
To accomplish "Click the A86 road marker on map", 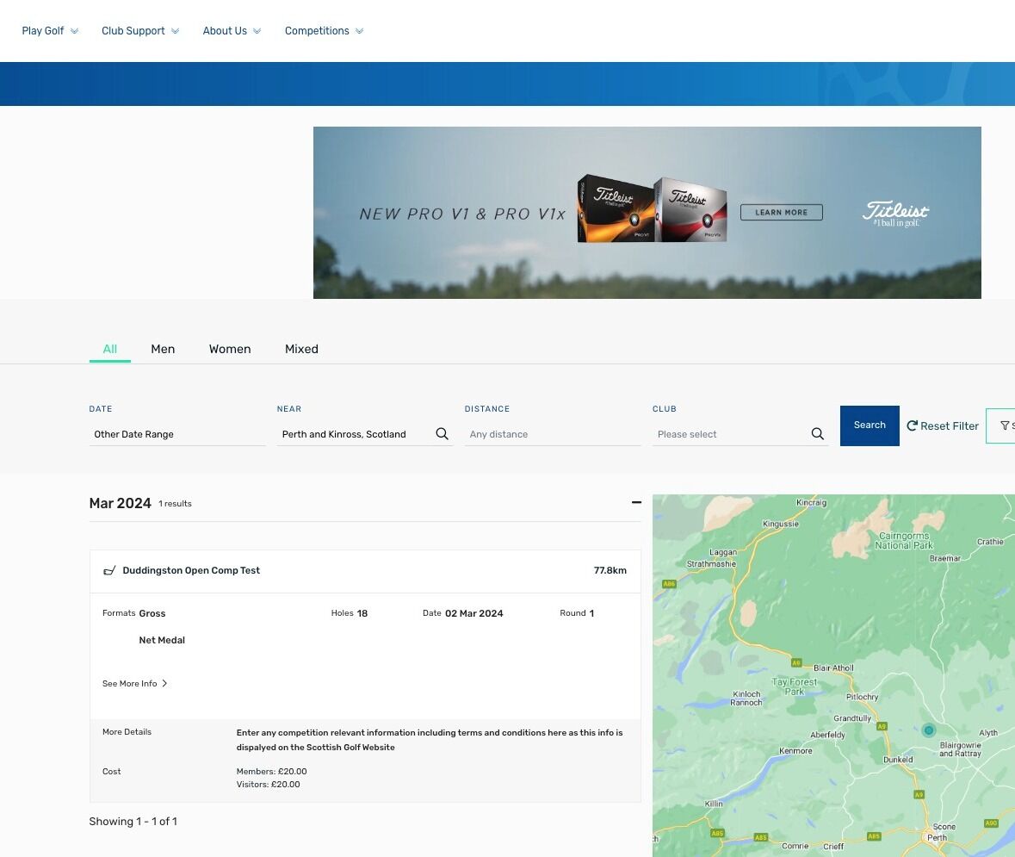I will [669, 584].
